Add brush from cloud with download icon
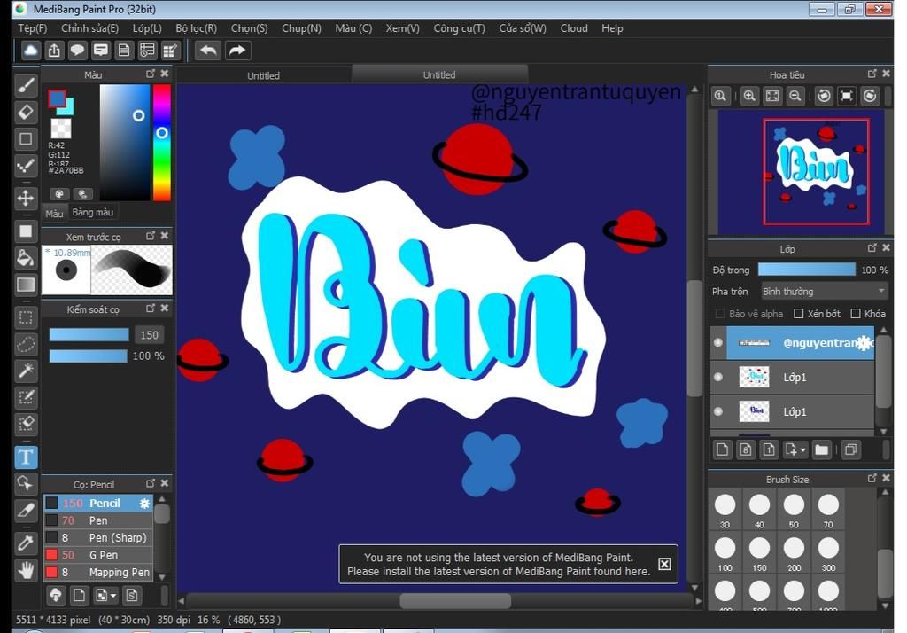Screen dimensions: 907x633 [x=56, y=595]
